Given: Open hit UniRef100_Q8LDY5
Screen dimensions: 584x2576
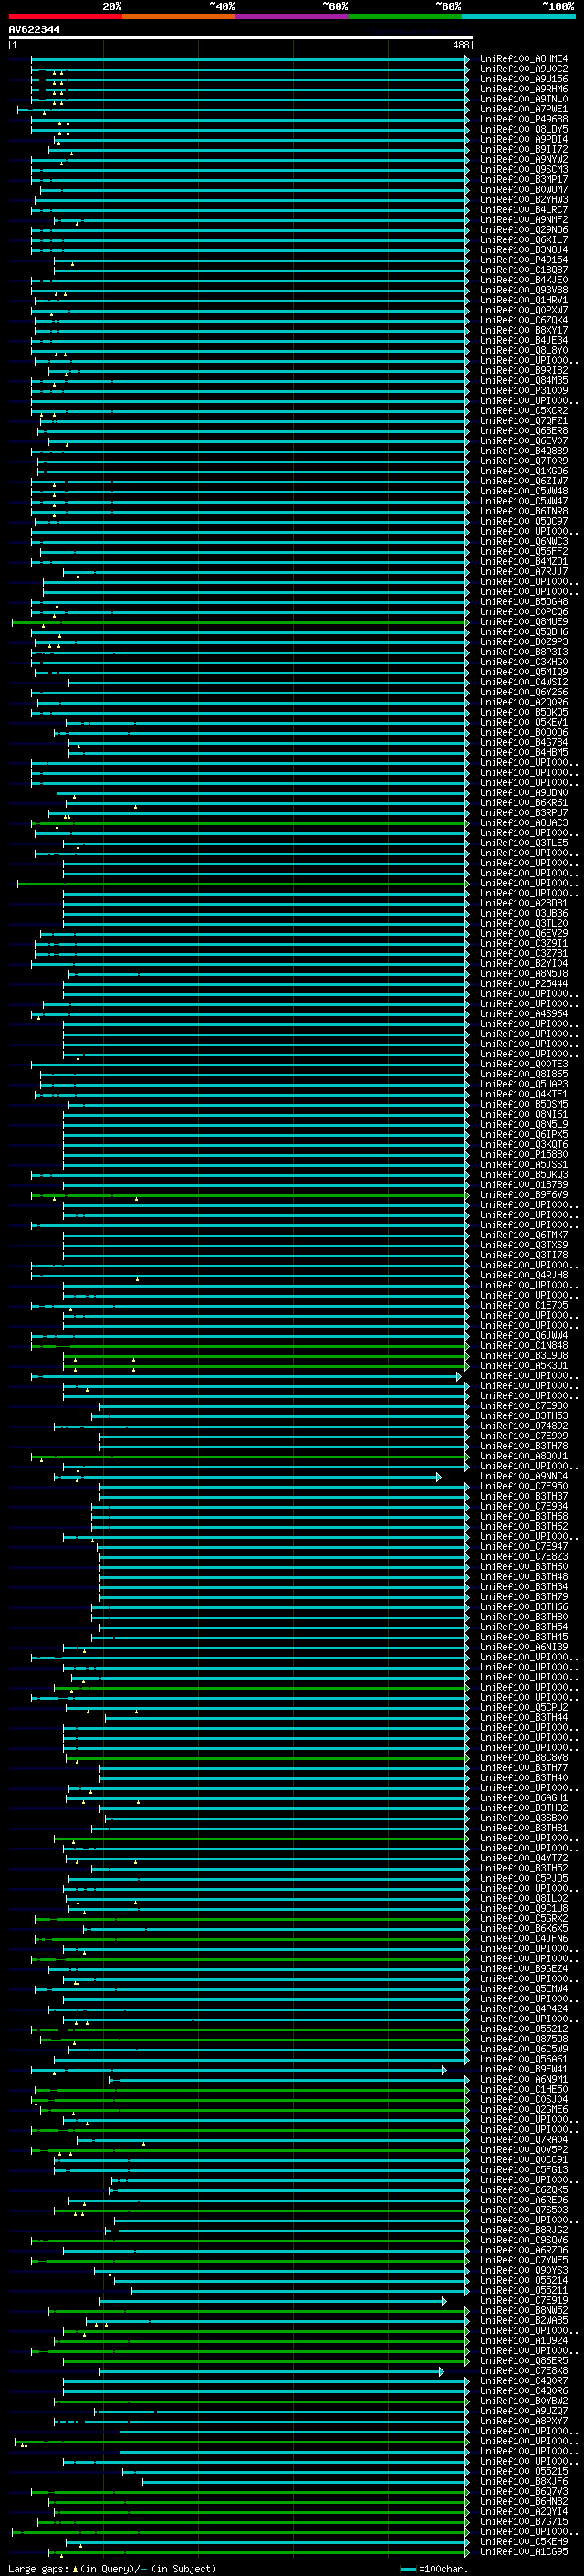Looking at the screenshot, I should [524, 129].
